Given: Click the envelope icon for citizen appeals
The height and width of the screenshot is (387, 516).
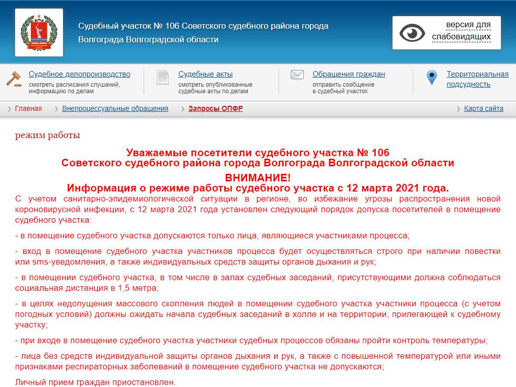Looking at the screenshot, I should point(297,75).
